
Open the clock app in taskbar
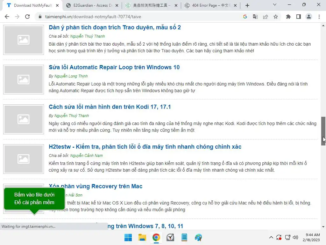(x=170, y=237)
